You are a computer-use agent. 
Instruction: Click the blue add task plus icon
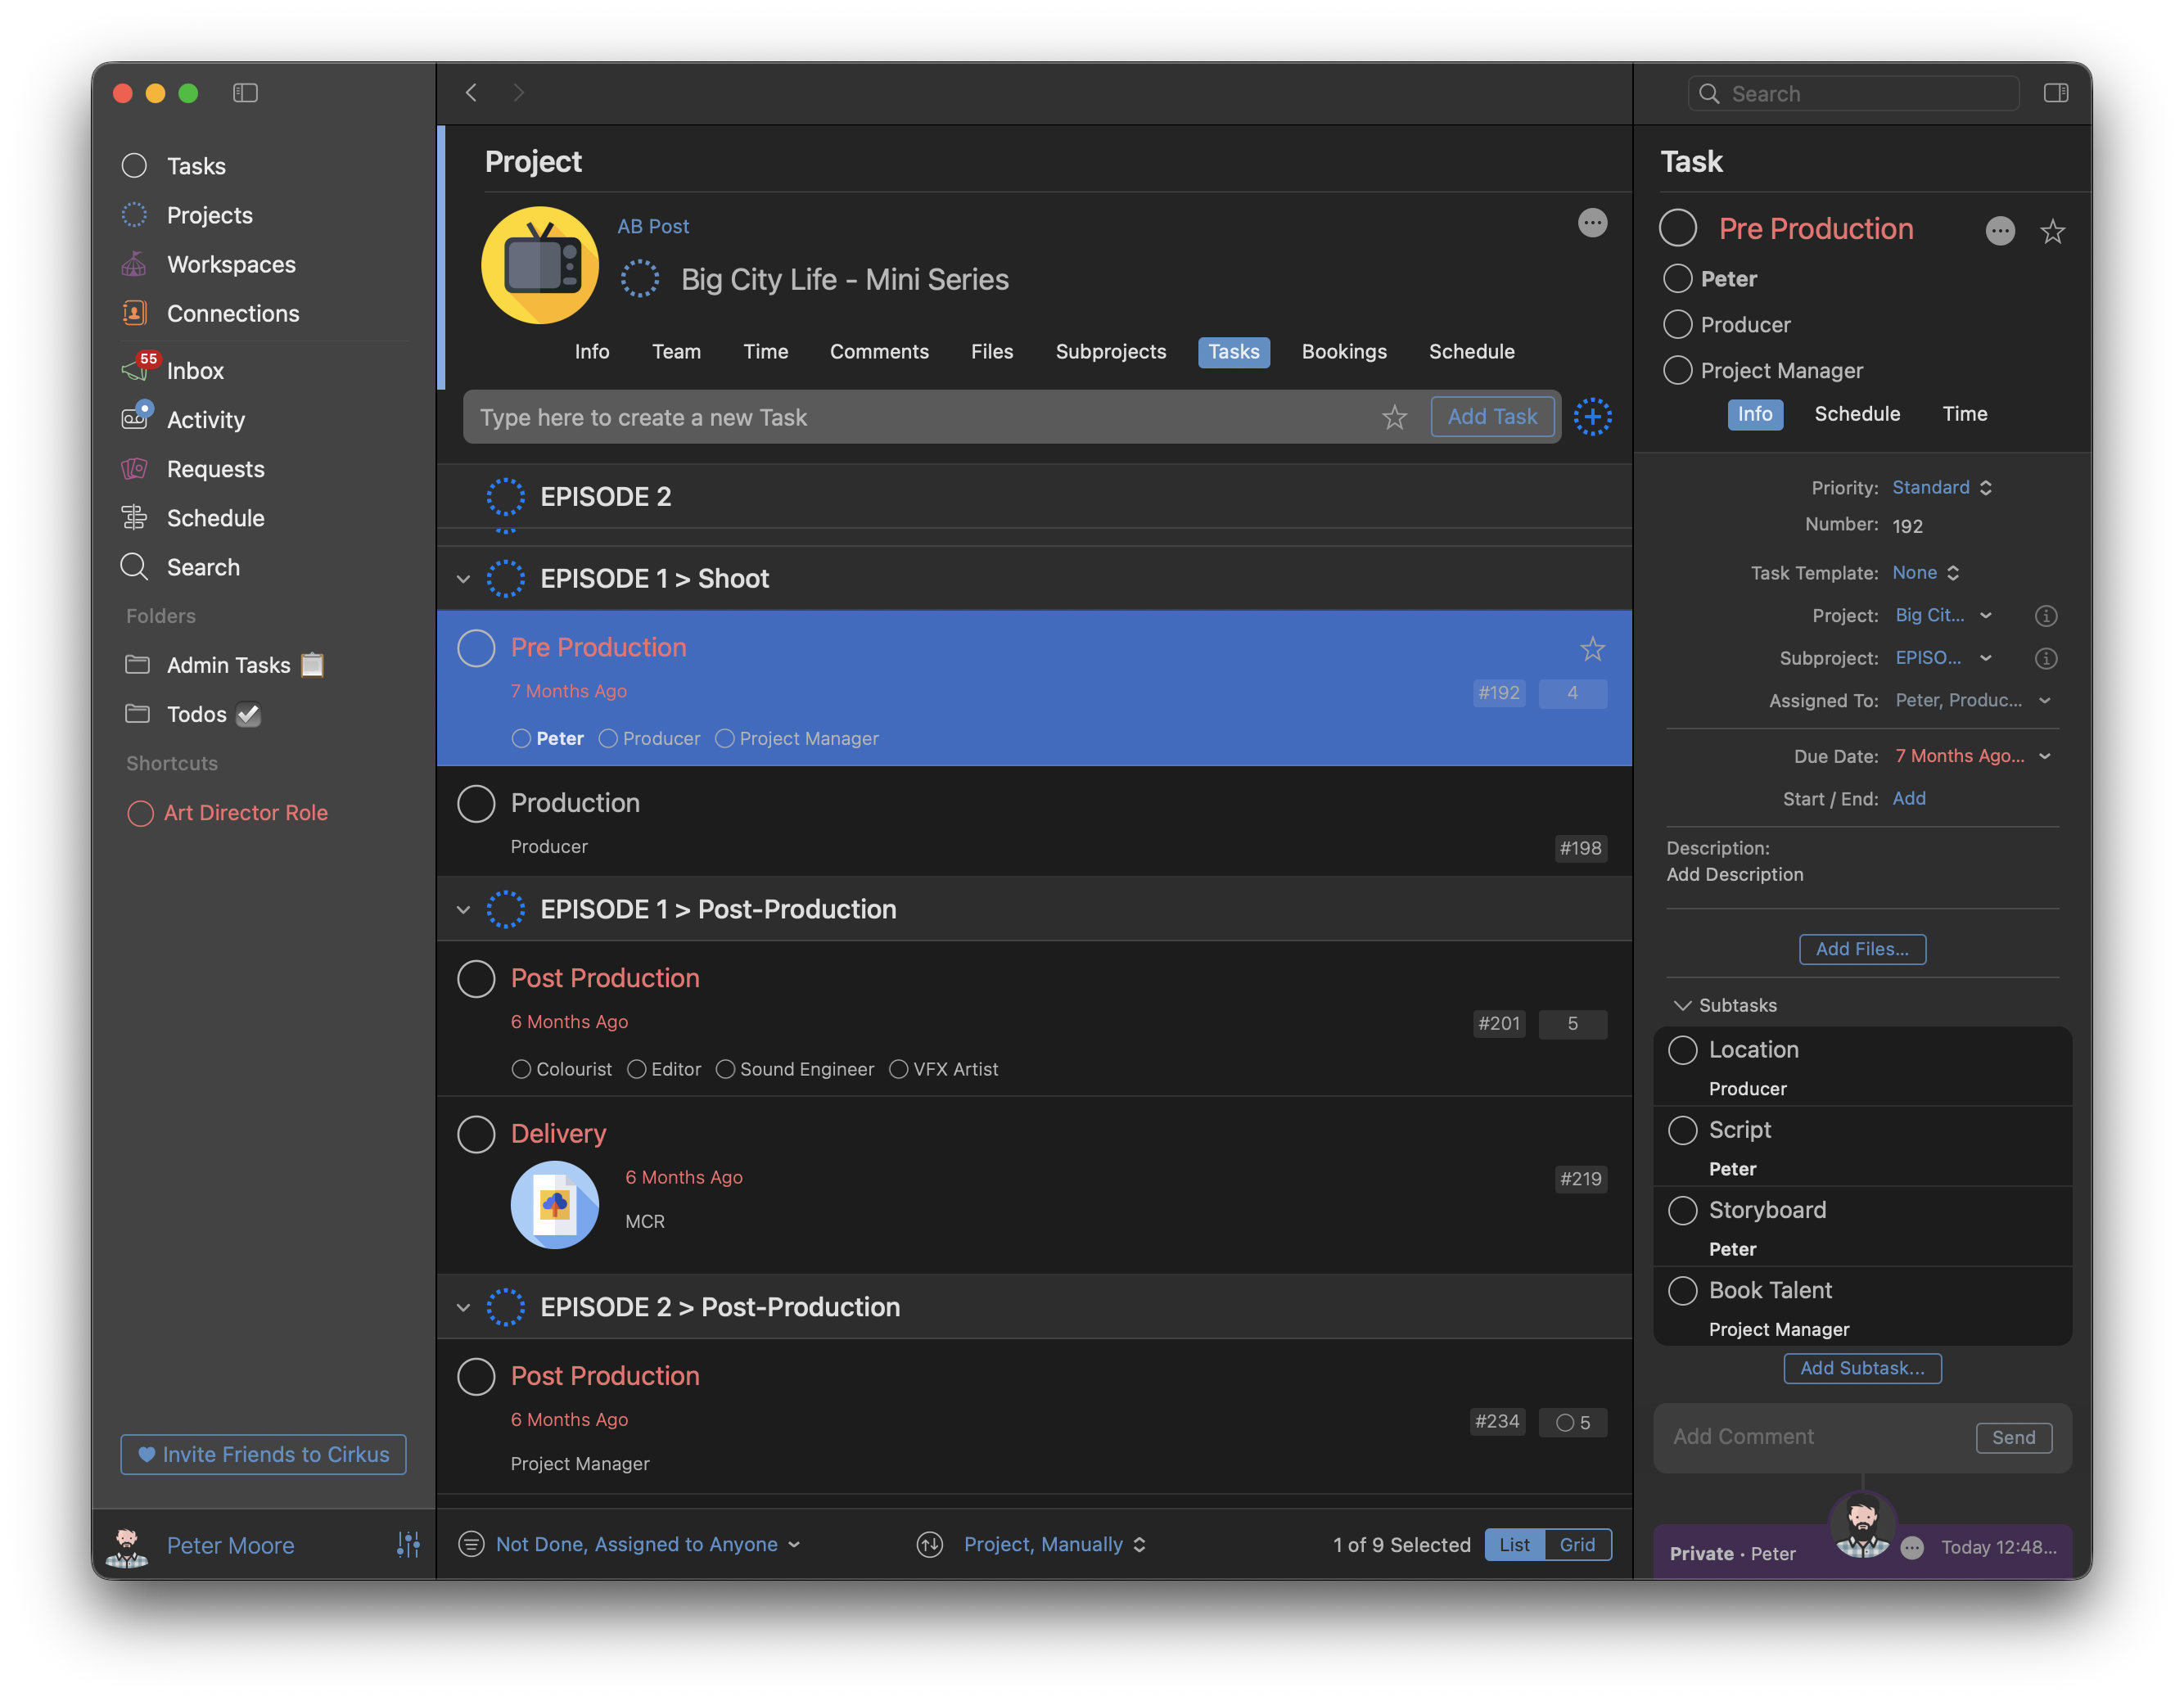pyautogui.click(x=1592, y=417)
